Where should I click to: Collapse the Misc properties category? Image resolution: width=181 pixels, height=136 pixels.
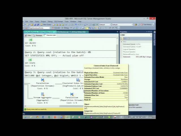click(121, 42)
